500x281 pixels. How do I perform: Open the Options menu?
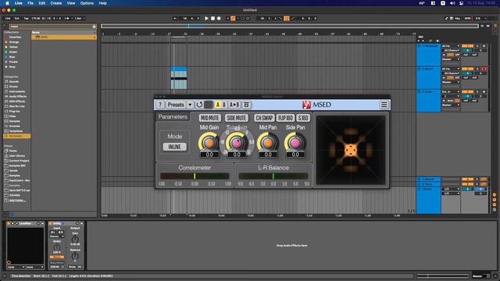click(87, 3)
